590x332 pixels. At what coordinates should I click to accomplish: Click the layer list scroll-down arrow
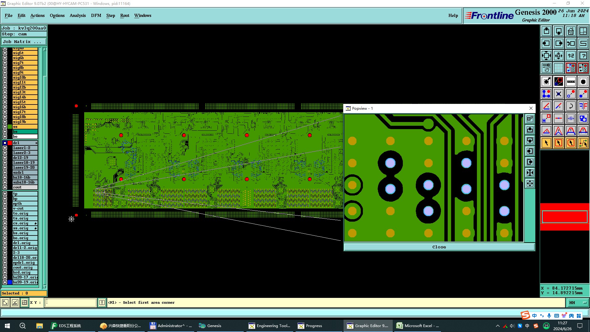coord(45,287)
